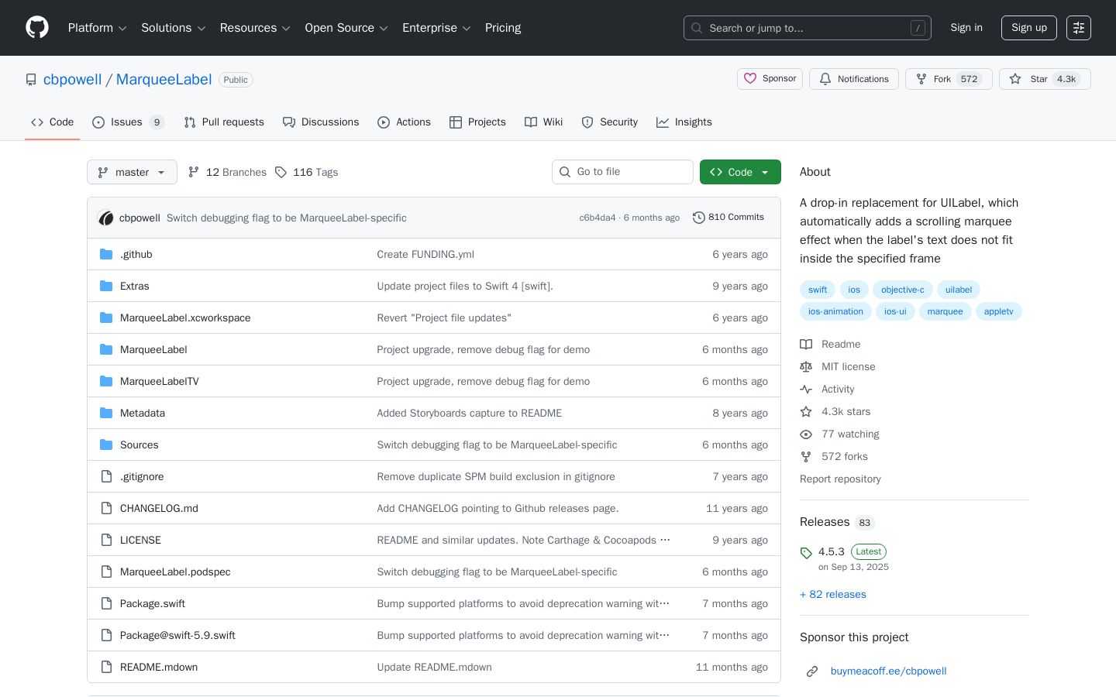This screenshot has width=1116, height=697.
Task: Select the objective-c topic tag
Action: (x=903, y=290)
